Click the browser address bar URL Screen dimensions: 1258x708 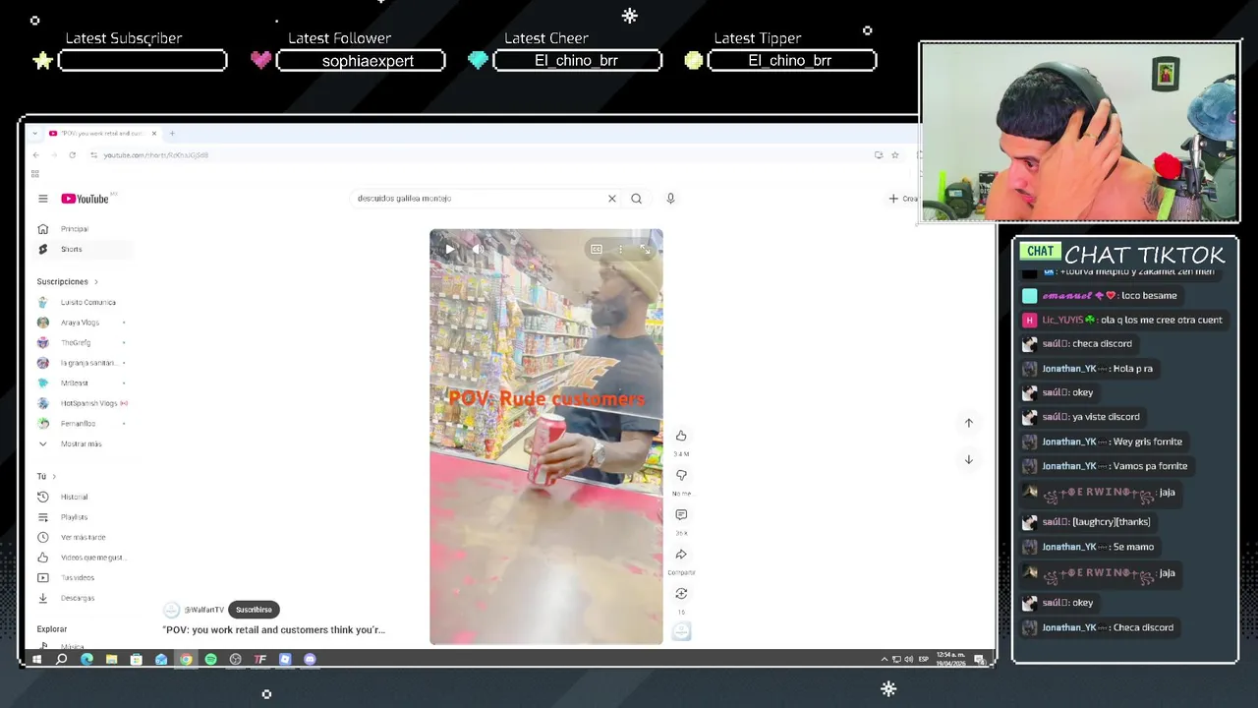point(156,155)
